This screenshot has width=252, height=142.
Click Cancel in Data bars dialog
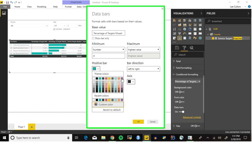tap(152, 122)
